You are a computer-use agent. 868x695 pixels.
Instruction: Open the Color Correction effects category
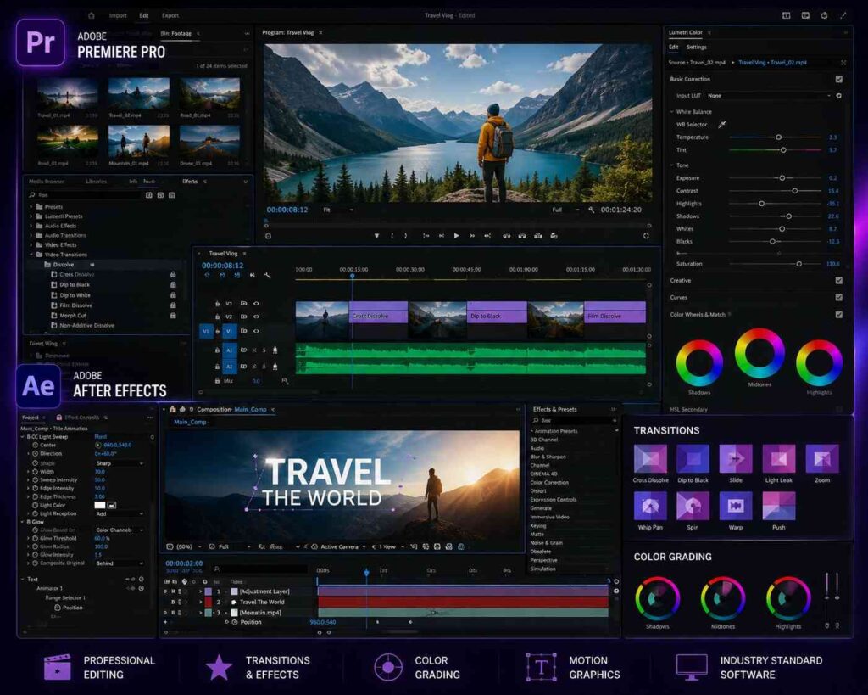pos(549,482)
